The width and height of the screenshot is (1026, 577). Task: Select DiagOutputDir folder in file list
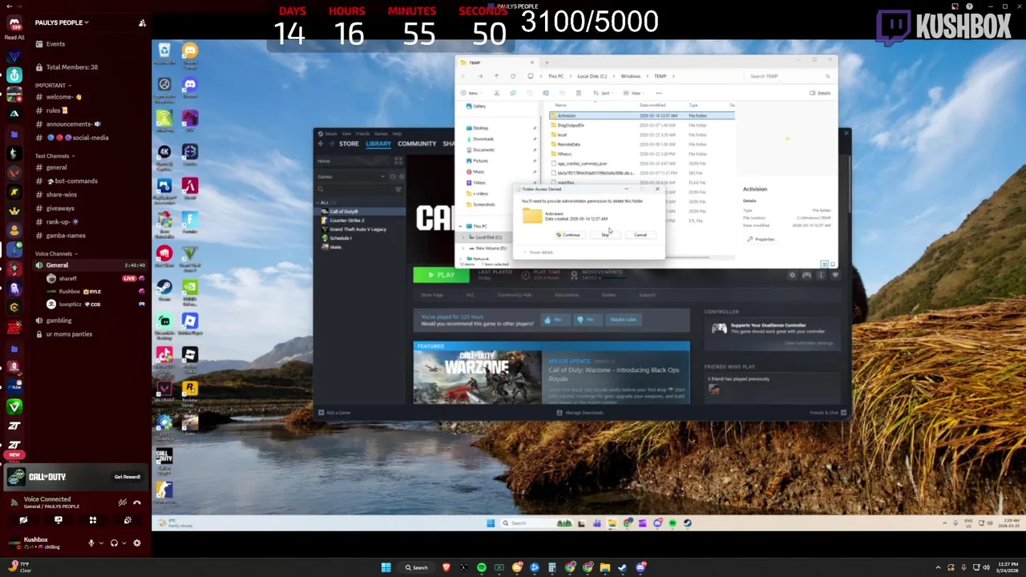tap(571, 125)
